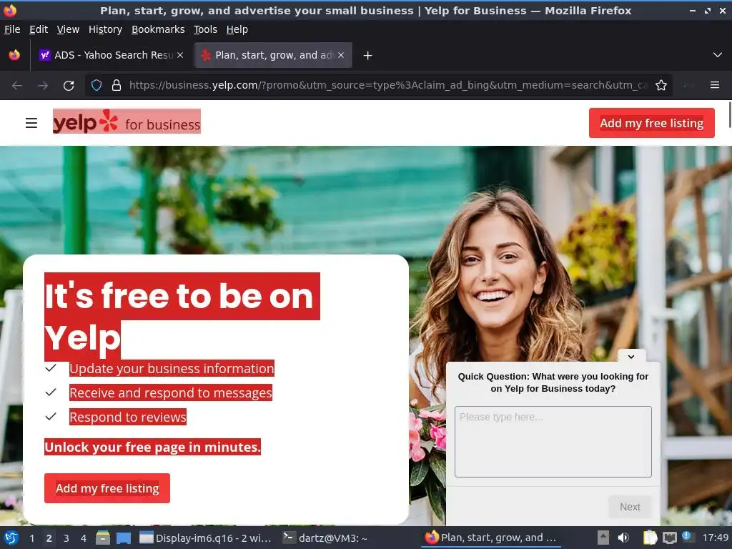The image size is (732, 549).
Task: Collapse the Quick Question survey widget
Action: pyautogui.click(x=631, y=356)
